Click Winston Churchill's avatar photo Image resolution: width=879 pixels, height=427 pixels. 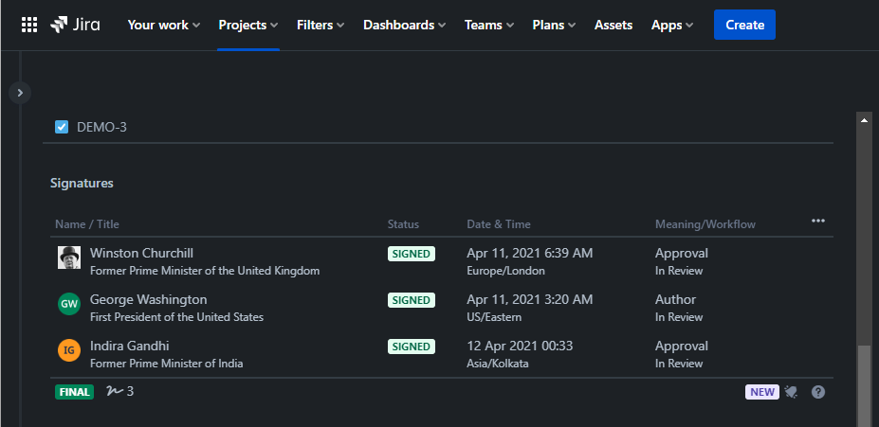pyautogui.click(x=69, y=258)
